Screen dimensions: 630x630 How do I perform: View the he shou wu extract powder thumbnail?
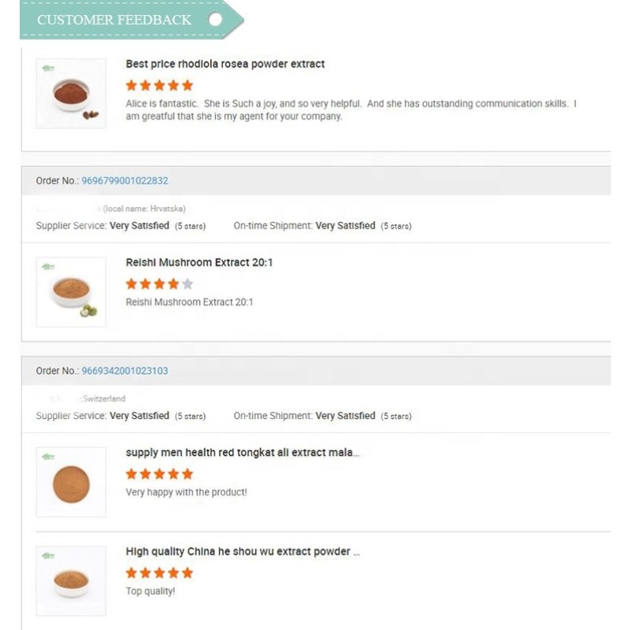71,580
